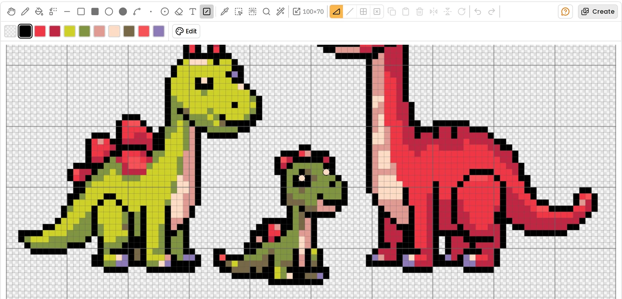Click the redo arrow

492,12
